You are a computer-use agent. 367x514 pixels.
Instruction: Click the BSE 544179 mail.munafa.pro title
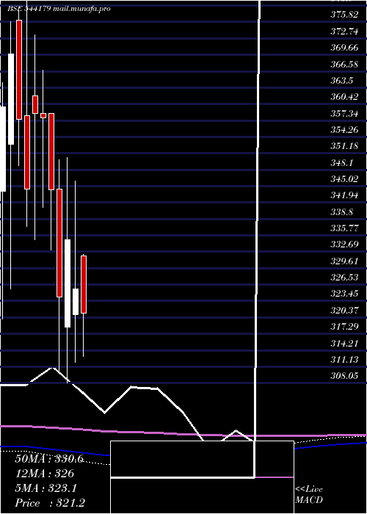point(59,9)
